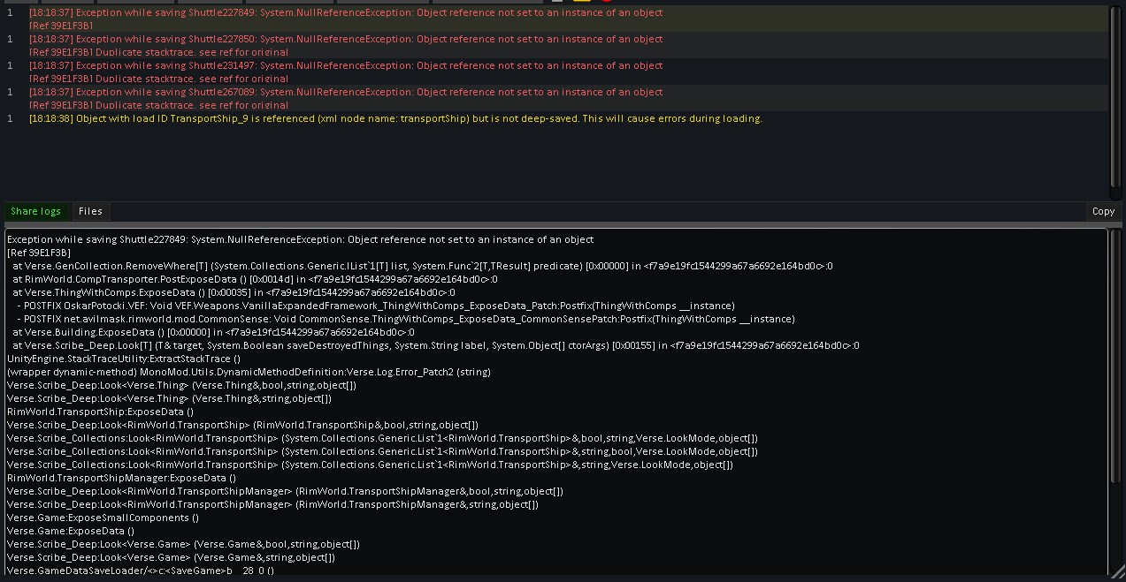Click the Verse.ThingWithComps.ExposeData stack line
This screenshot has width=1126, height=582.
234,292
